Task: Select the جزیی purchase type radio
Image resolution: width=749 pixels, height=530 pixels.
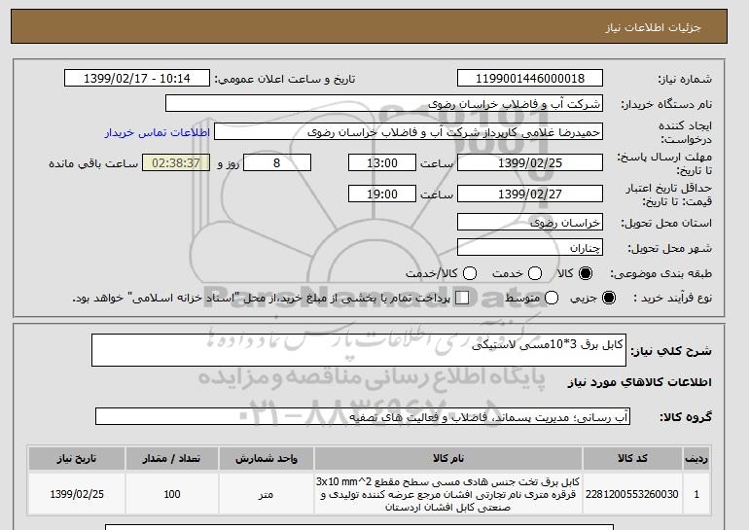Action: (x=609, y=298)
